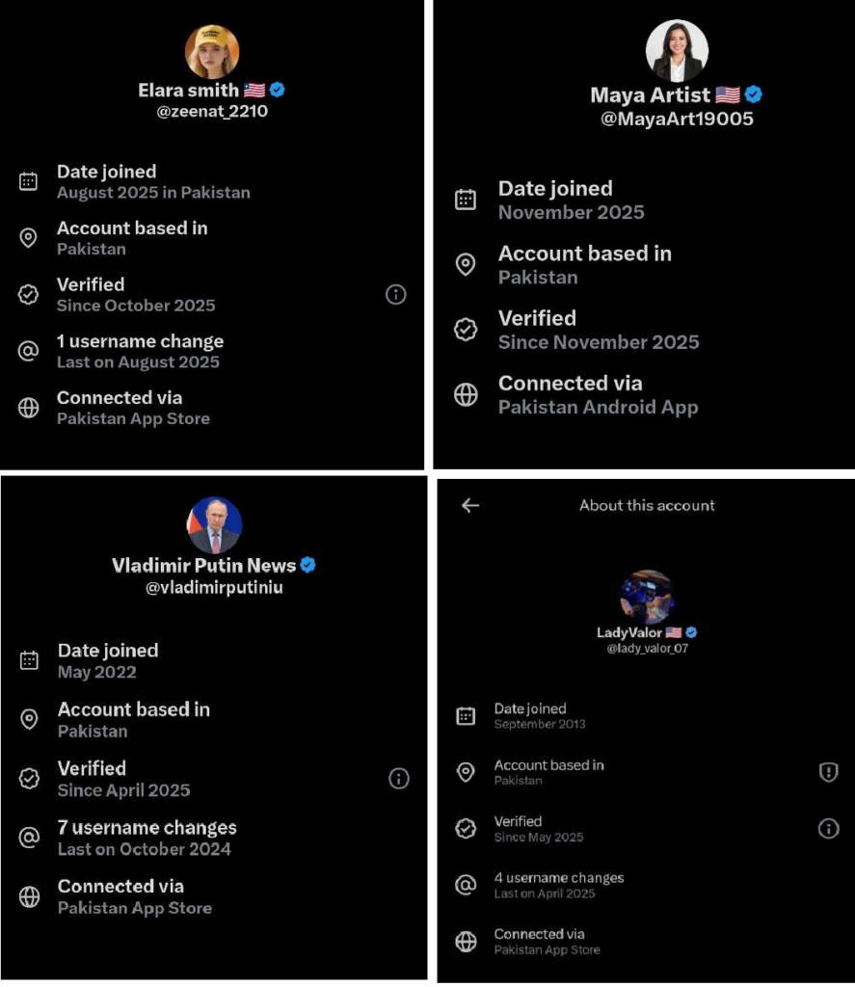The width and height of the screenshot is (855, 987).
Task: Click the @lady_valor_07 handle
Action: pos(647,649)
